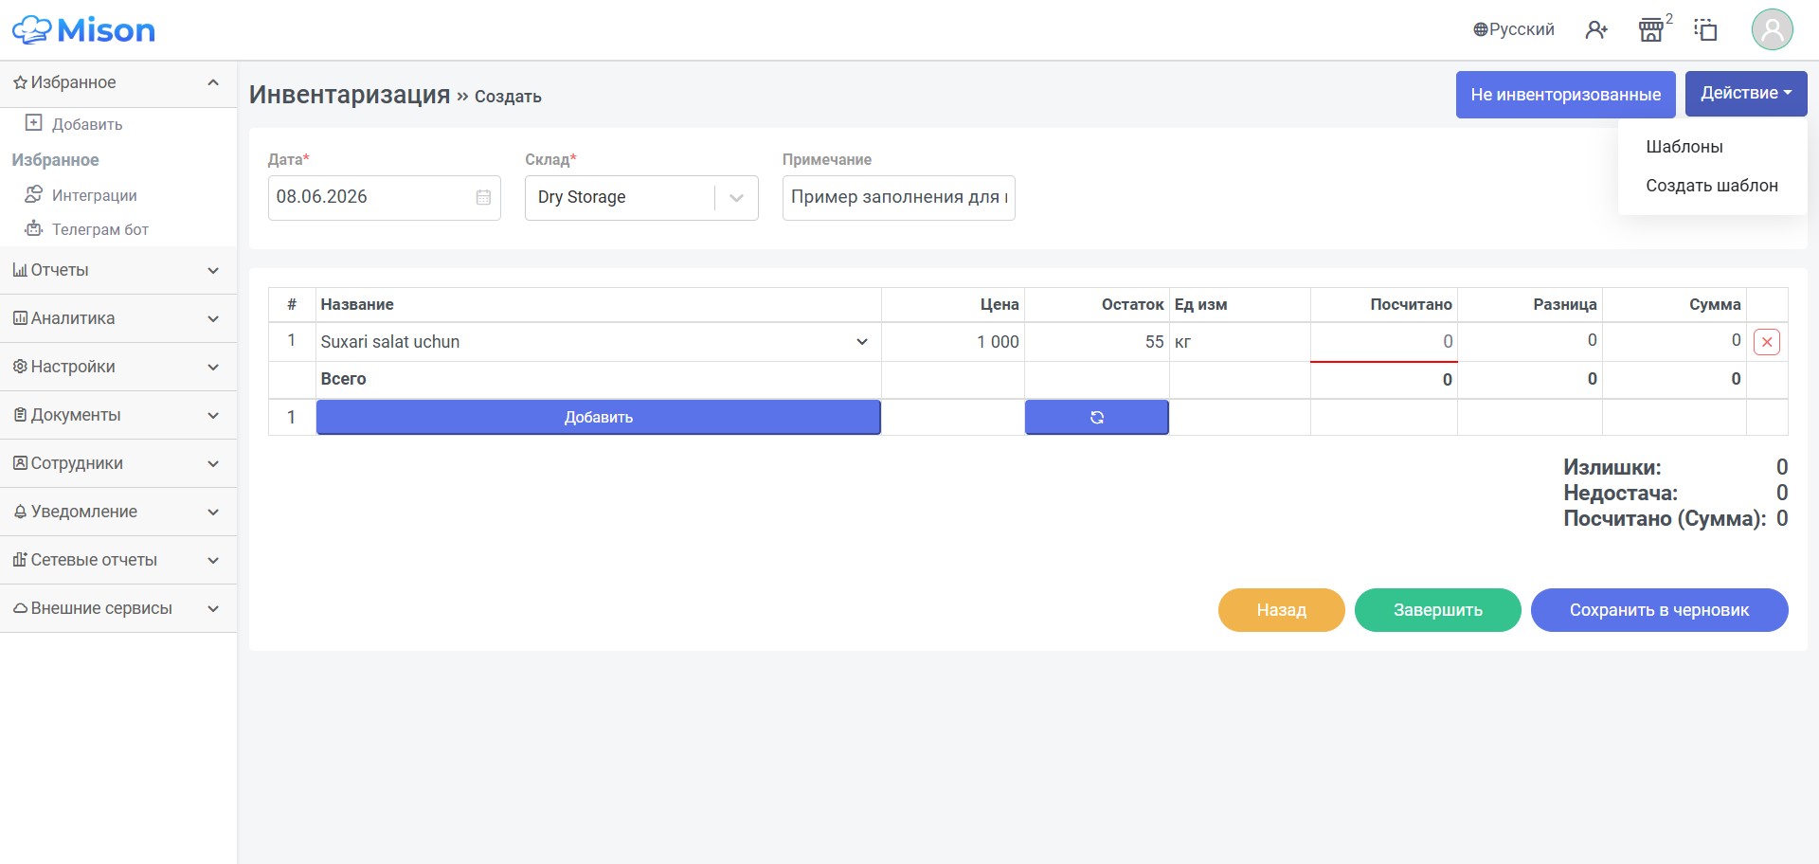Click the green Завершить button

pos(1438,610)
